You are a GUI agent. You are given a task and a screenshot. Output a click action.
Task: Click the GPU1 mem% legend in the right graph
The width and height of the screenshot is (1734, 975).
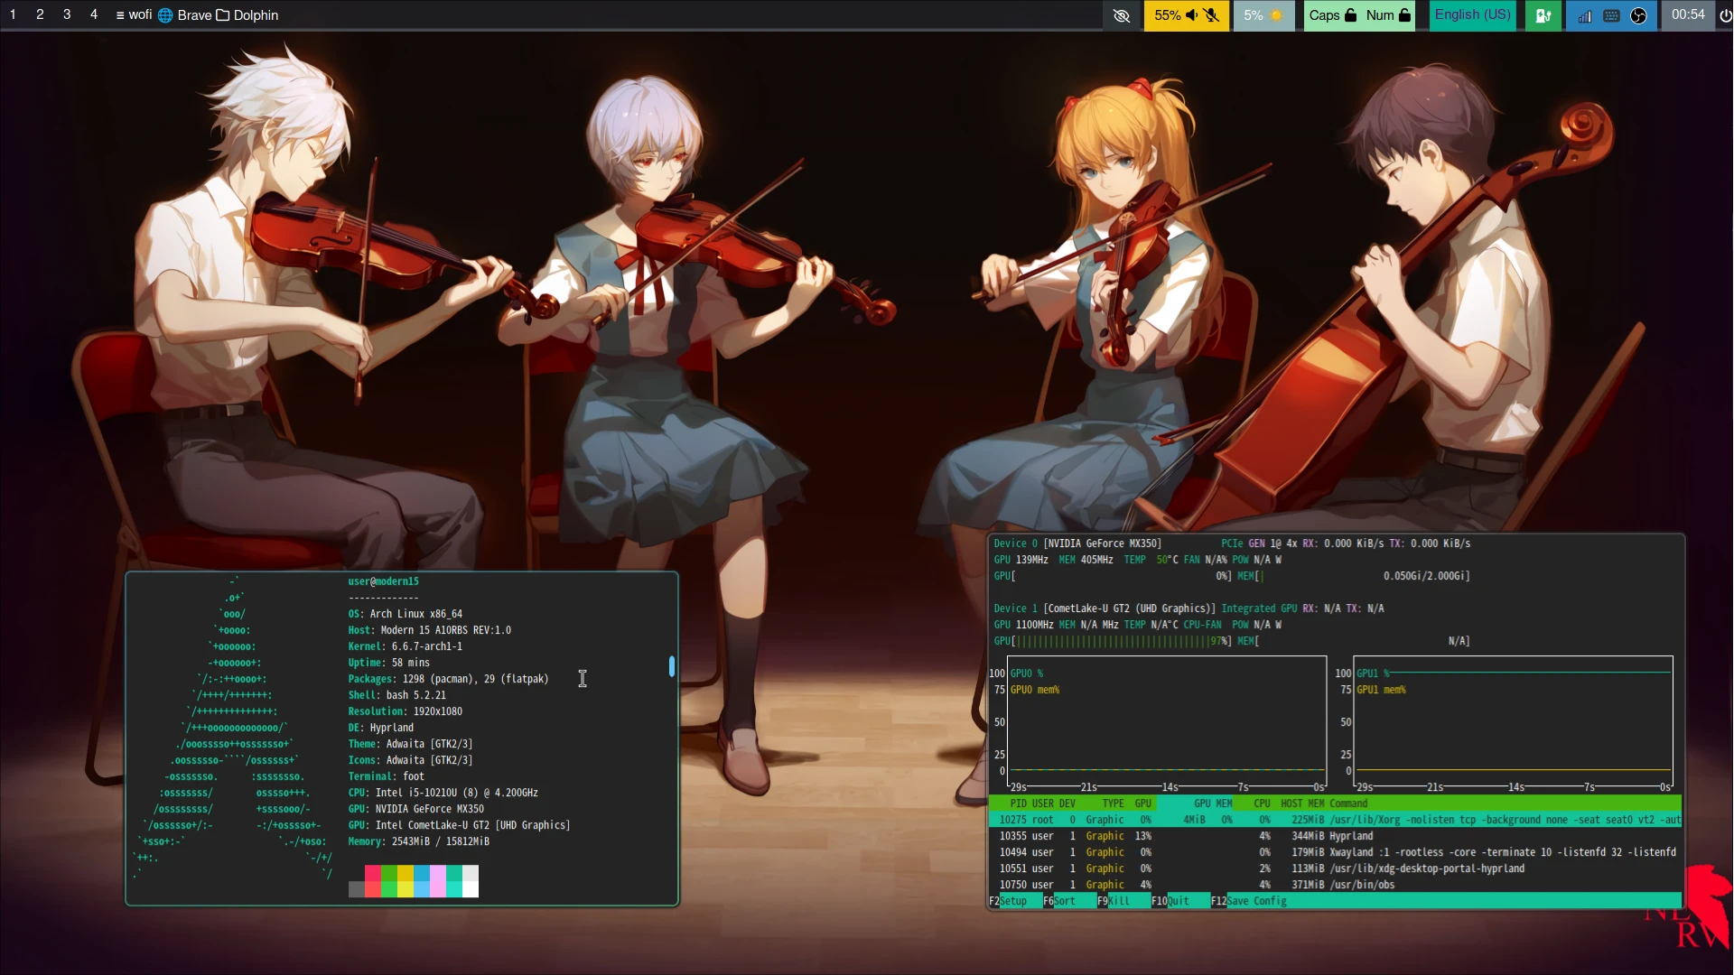tap(1381, 690)
